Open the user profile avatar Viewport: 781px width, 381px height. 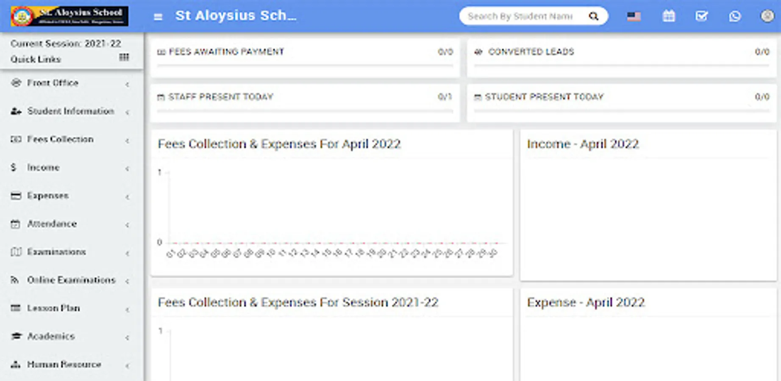[767, 16]
